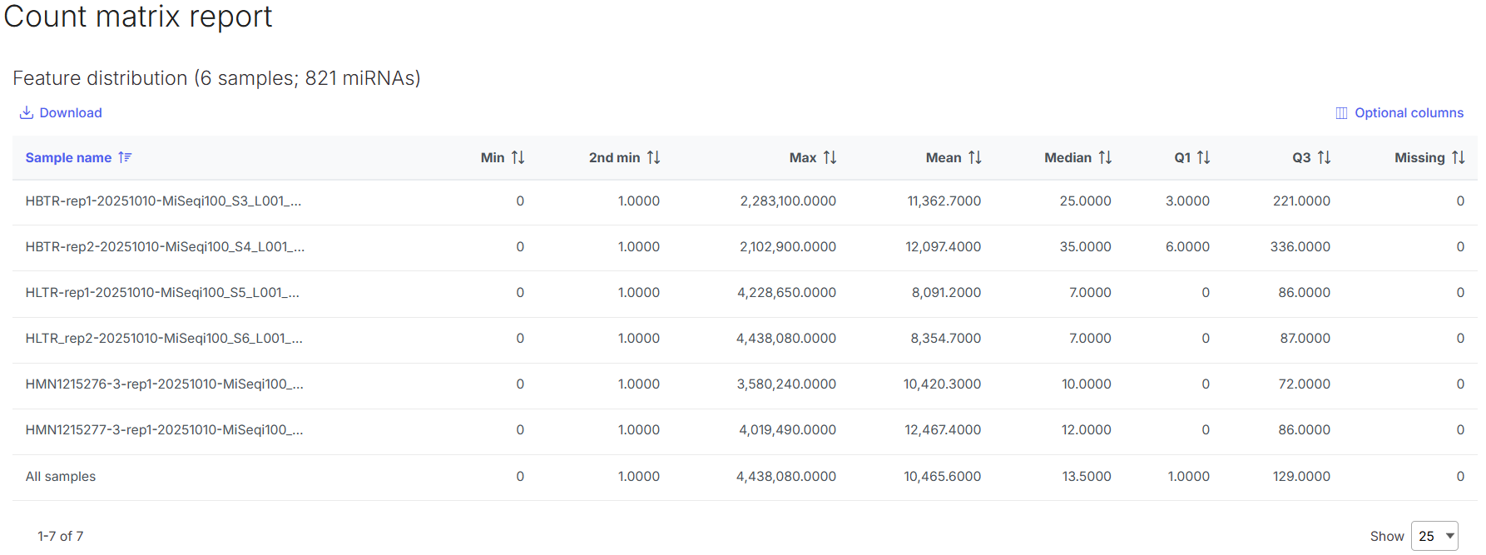This screenshot has width=1486, height=555.
Task: Click the HBTR-rep2 Max value cell
Action: tap(787, 247)
